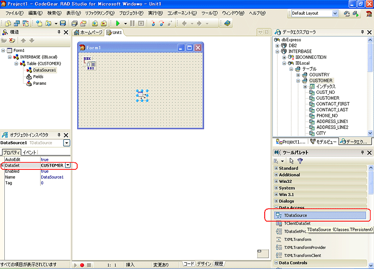Switch to the ホームページ tab
Viewport: 374px width, 269px height.
[x=88, y=33]
